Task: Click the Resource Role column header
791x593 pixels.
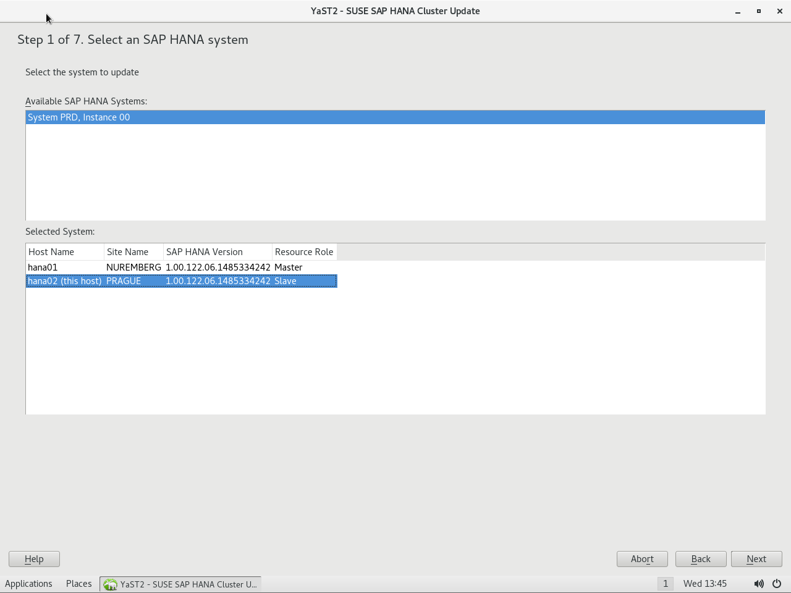Action: [x=304, y=252]
